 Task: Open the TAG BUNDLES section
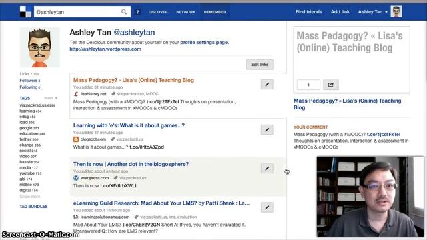tap(33, 207)
